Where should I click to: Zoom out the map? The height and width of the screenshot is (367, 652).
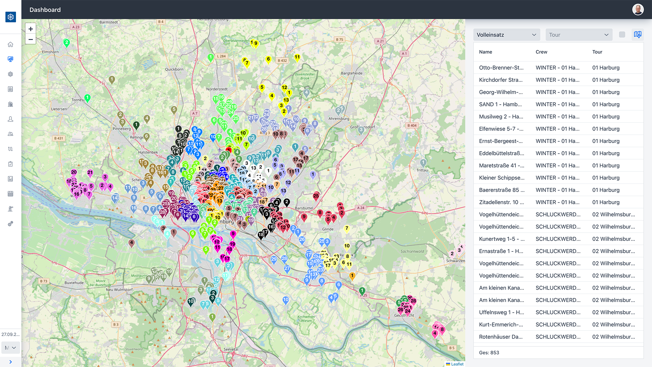[x=31, y=39]
